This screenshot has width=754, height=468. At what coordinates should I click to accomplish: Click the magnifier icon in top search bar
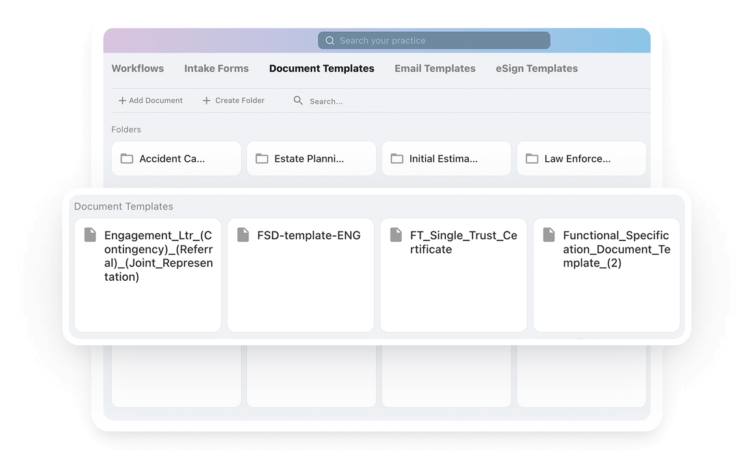tap(330, 40)
